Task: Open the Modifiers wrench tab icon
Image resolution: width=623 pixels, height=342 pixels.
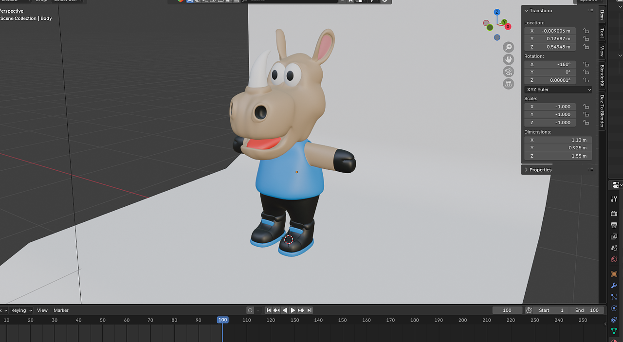Action: 614,285
